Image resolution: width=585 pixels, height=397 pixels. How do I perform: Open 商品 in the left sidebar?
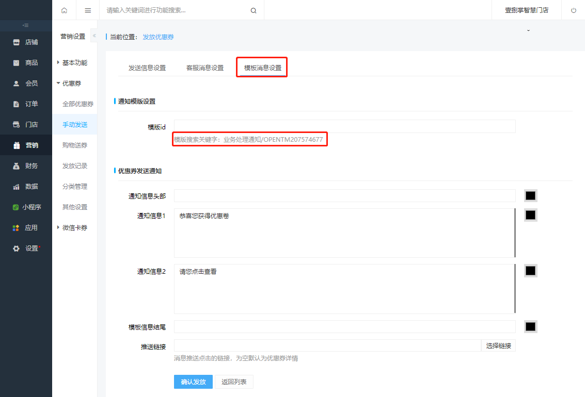pyautogui.click(x=26, y=62)
